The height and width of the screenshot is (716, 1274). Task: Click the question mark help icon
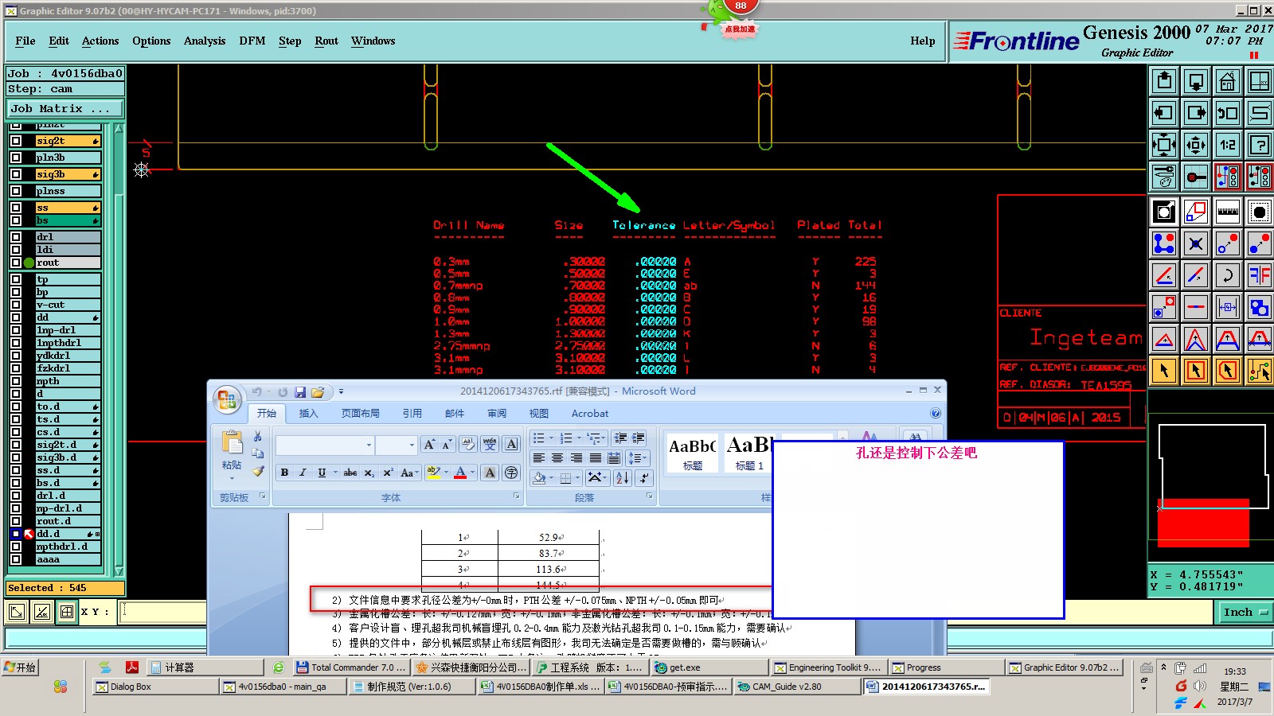(x=1260, y=145)
